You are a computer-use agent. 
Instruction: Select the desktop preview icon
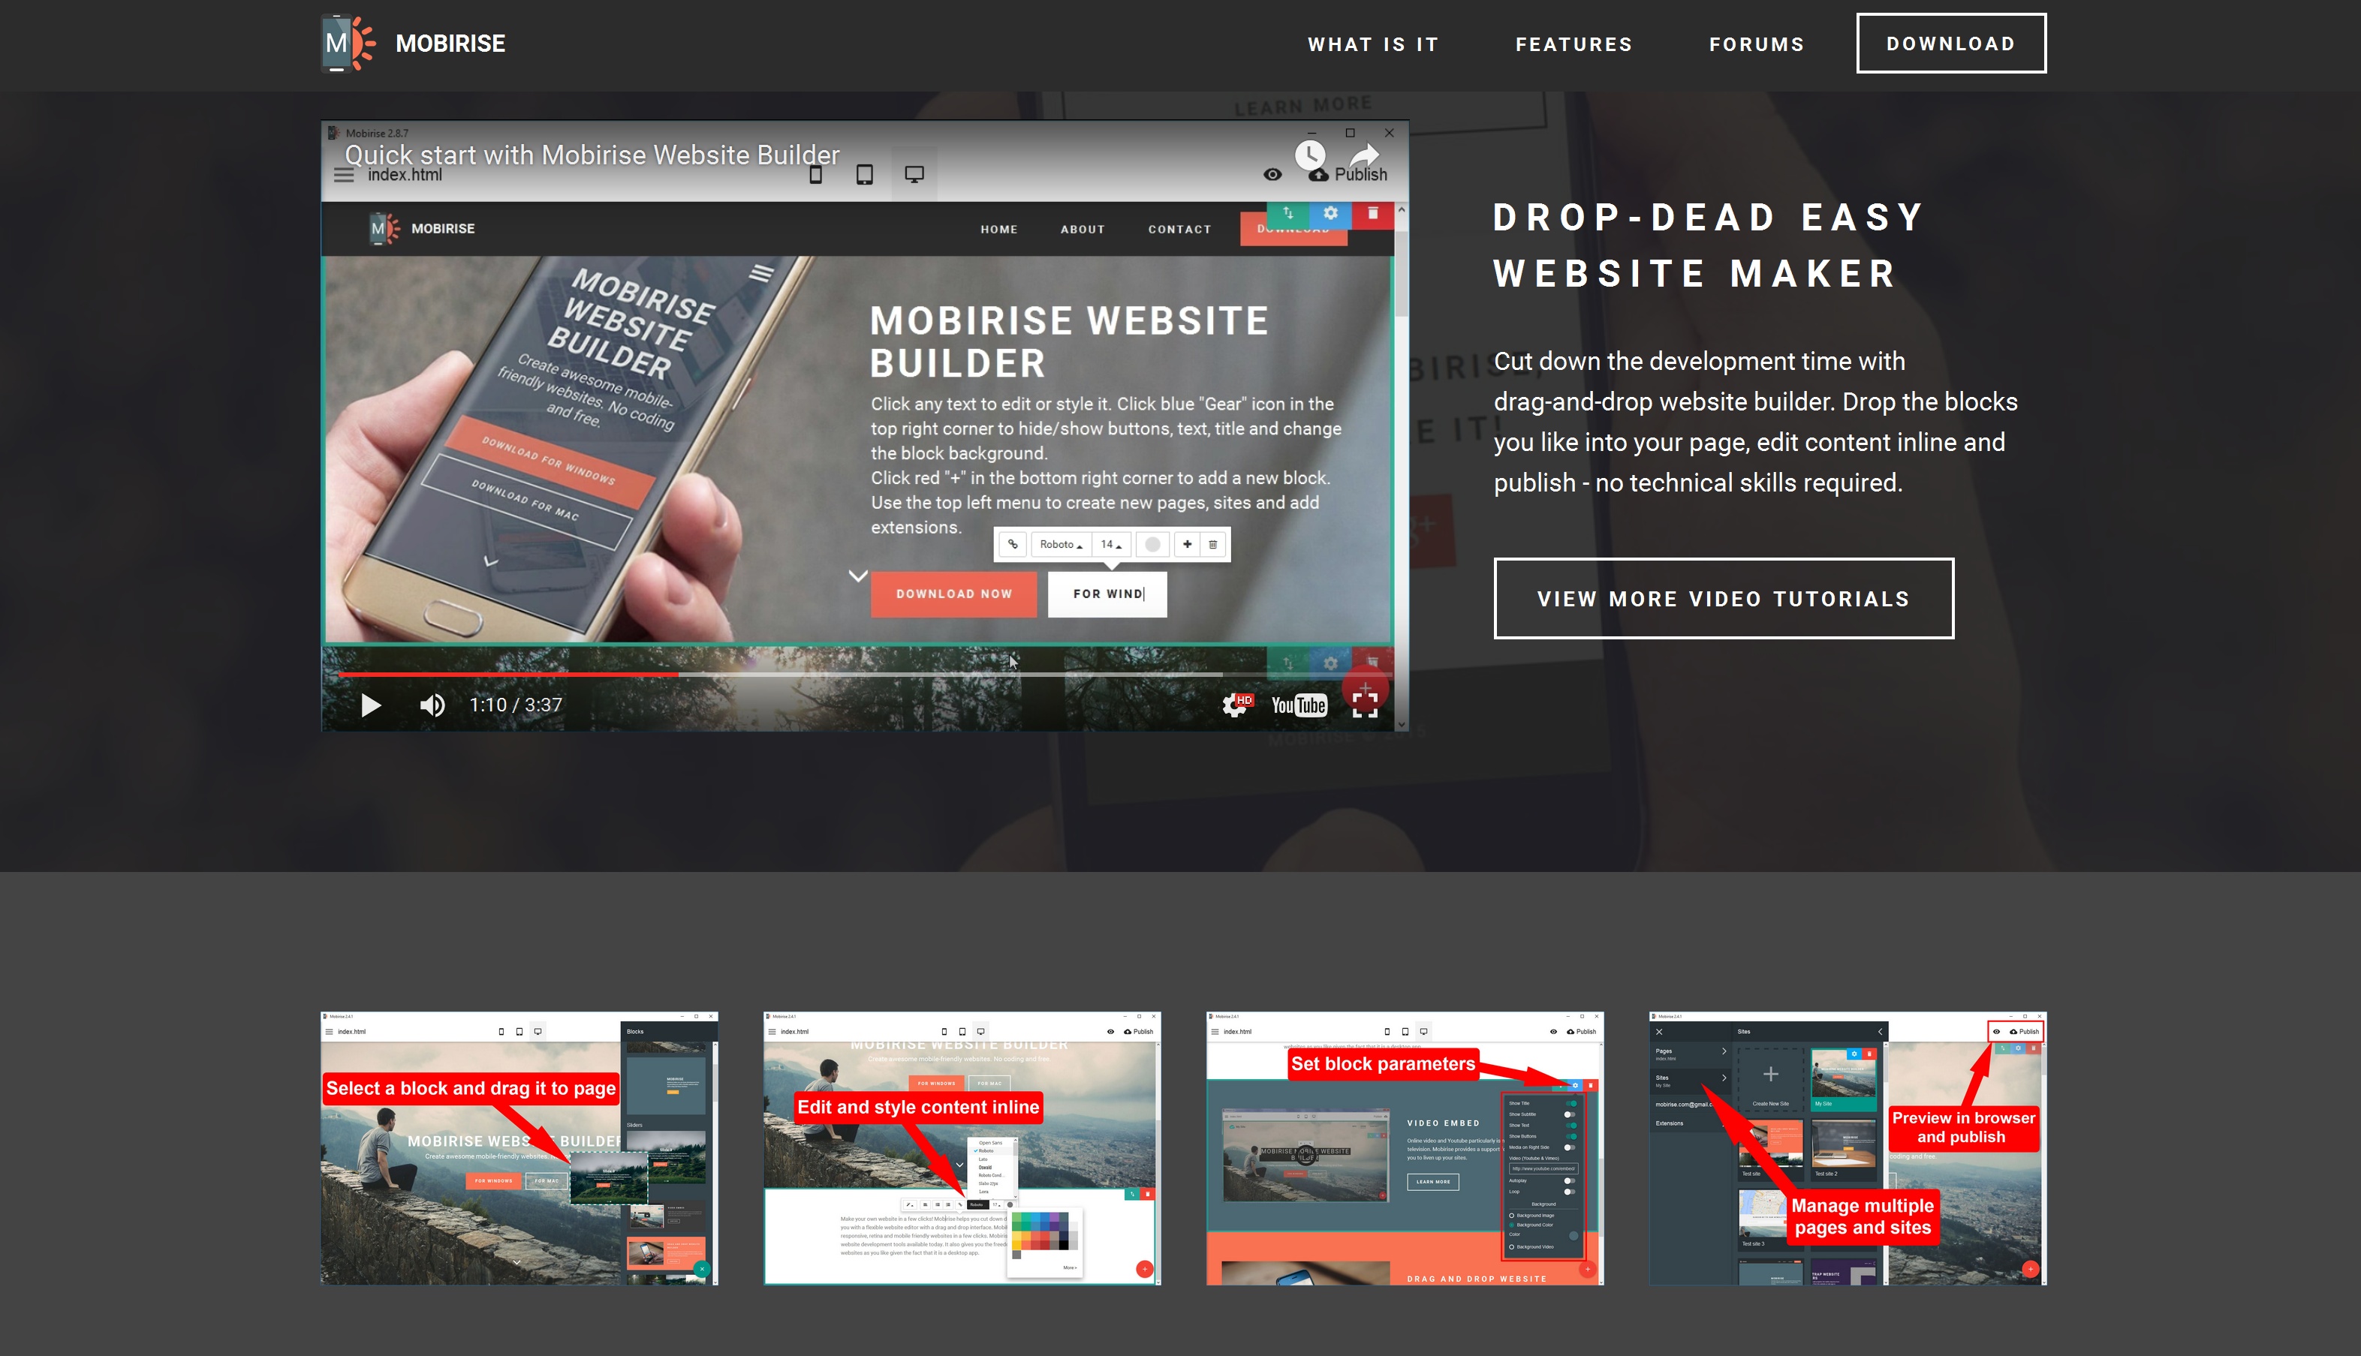pyautogui.click(x=914, y=175)
